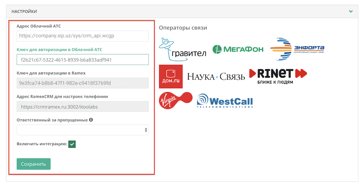Click the Настройки panel header title

point(24,11)
